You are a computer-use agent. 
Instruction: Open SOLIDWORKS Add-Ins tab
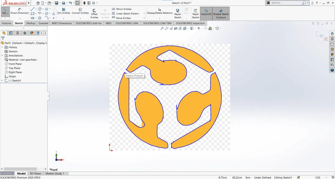[x=88, y=23]
